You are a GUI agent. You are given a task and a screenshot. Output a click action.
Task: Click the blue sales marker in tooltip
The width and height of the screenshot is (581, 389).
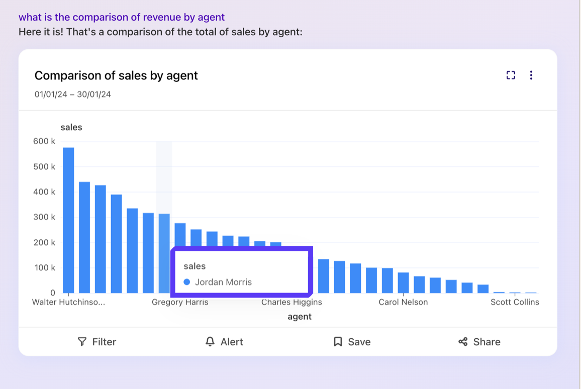click(186, 282)
